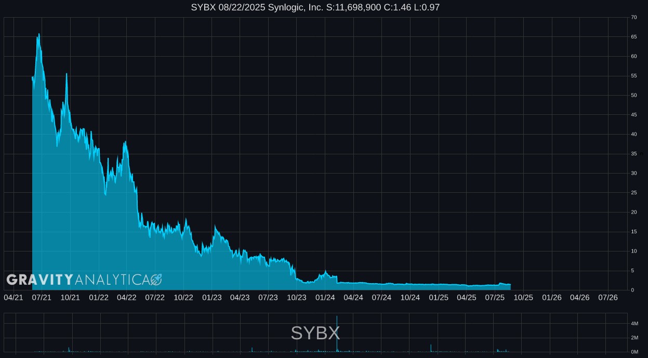The image size is (648, 358).
Task: Click the x-axis date label '04/24'
Action: 353,298
